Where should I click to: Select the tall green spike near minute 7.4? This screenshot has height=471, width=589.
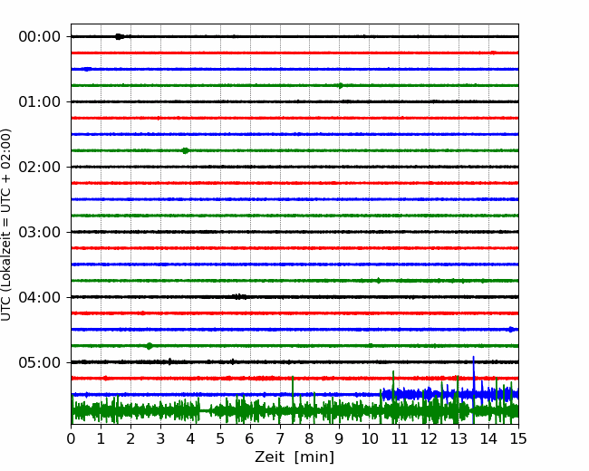pos(293,390)
